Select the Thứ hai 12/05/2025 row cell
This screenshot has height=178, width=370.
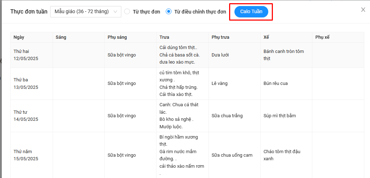[26, 55]
